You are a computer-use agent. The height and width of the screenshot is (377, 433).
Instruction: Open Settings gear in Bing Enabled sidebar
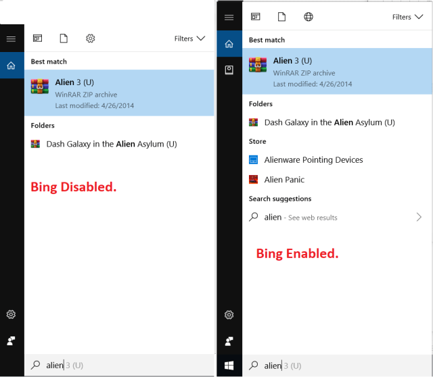pos(229,315)
